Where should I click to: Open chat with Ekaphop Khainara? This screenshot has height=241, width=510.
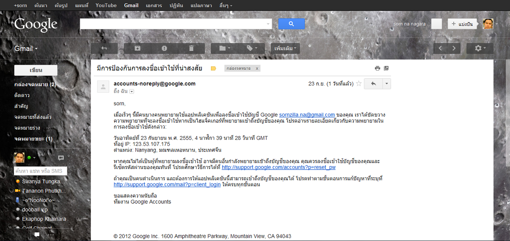44,219
